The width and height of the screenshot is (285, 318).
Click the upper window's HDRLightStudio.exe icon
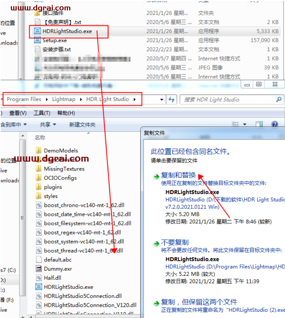[x=37, y=31]
